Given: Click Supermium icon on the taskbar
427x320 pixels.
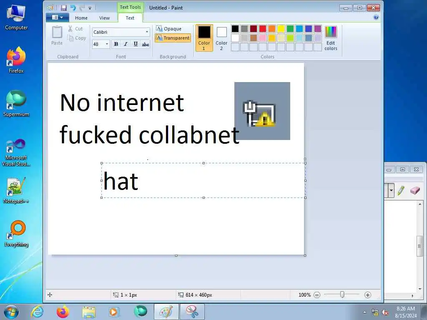Looking at the screenshot, I should coord(141,312).
